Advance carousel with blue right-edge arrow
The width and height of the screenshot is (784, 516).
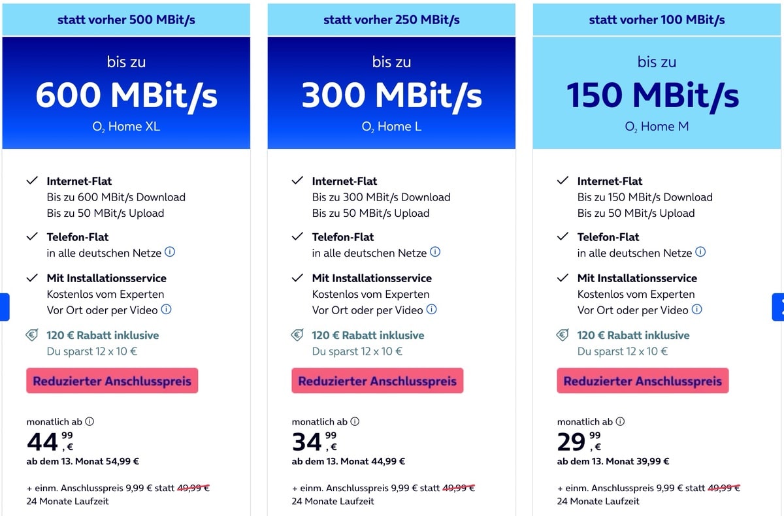[778, 307]
